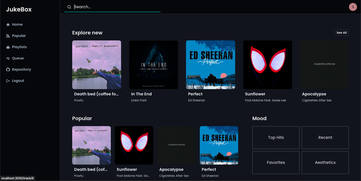Open In The End album cover
The width and height of the screenshot is (361, 181).
(153, 65)
